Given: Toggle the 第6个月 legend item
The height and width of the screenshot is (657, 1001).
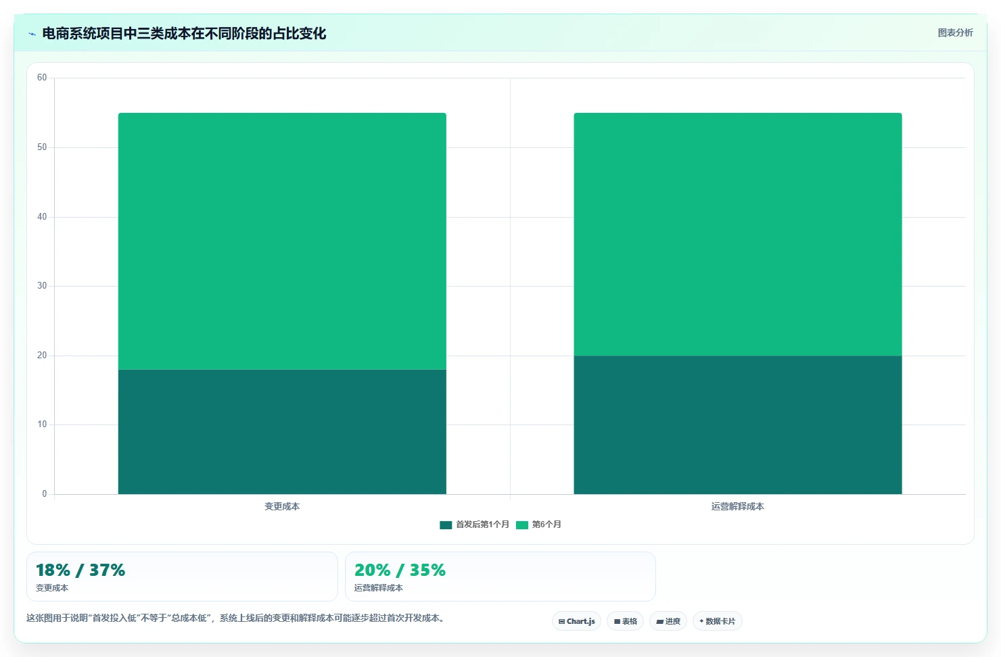Looking at the screenshot, I should click(538, 525).
